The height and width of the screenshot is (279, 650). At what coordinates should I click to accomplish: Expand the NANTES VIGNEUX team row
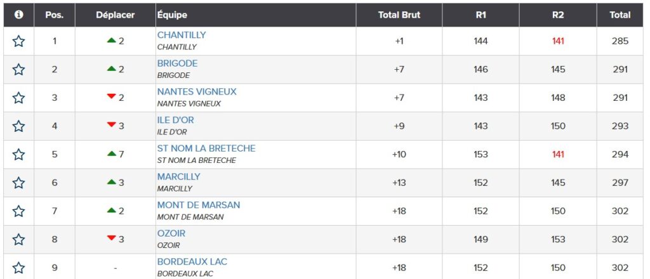(197, 92)
